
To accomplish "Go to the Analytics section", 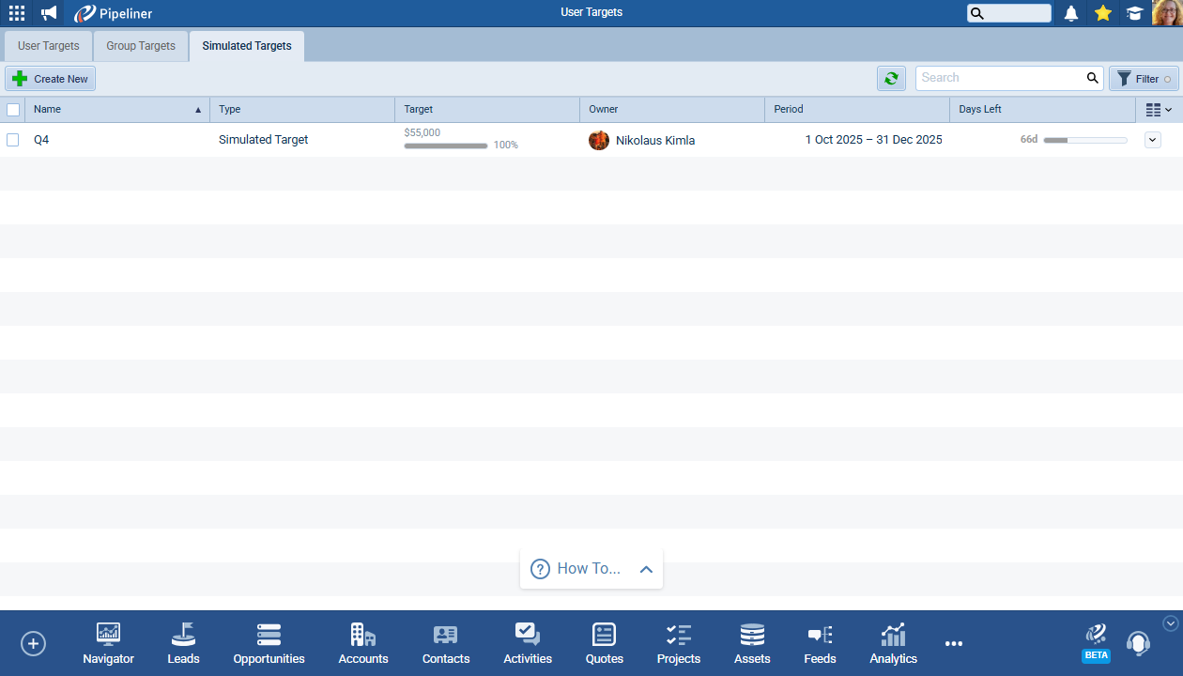I will click(893, 644).
